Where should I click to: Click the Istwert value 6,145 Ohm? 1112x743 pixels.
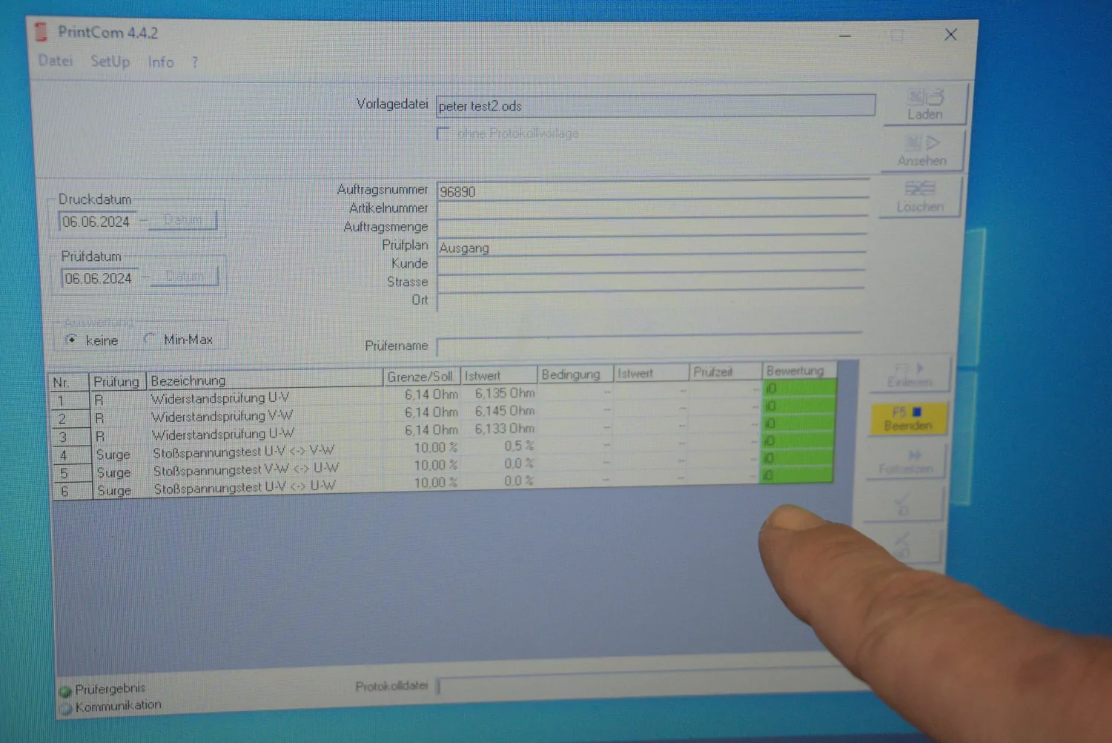505,411
